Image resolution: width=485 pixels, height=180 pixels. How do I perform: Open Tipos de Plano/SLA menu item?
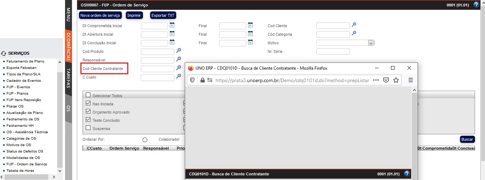(24, 74)
